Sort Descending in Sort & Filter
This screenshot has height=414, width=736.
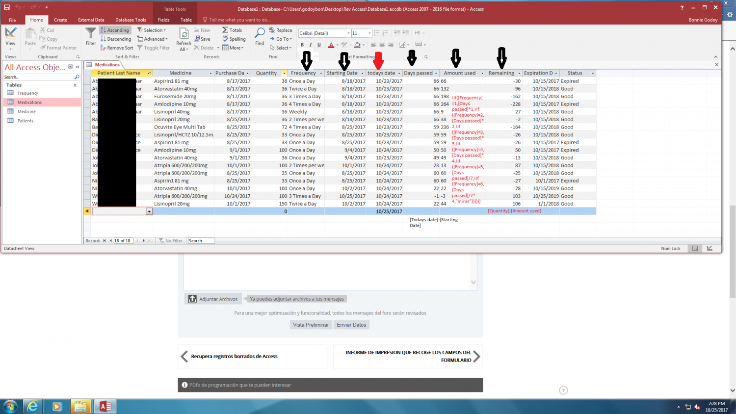coord(116,39)
